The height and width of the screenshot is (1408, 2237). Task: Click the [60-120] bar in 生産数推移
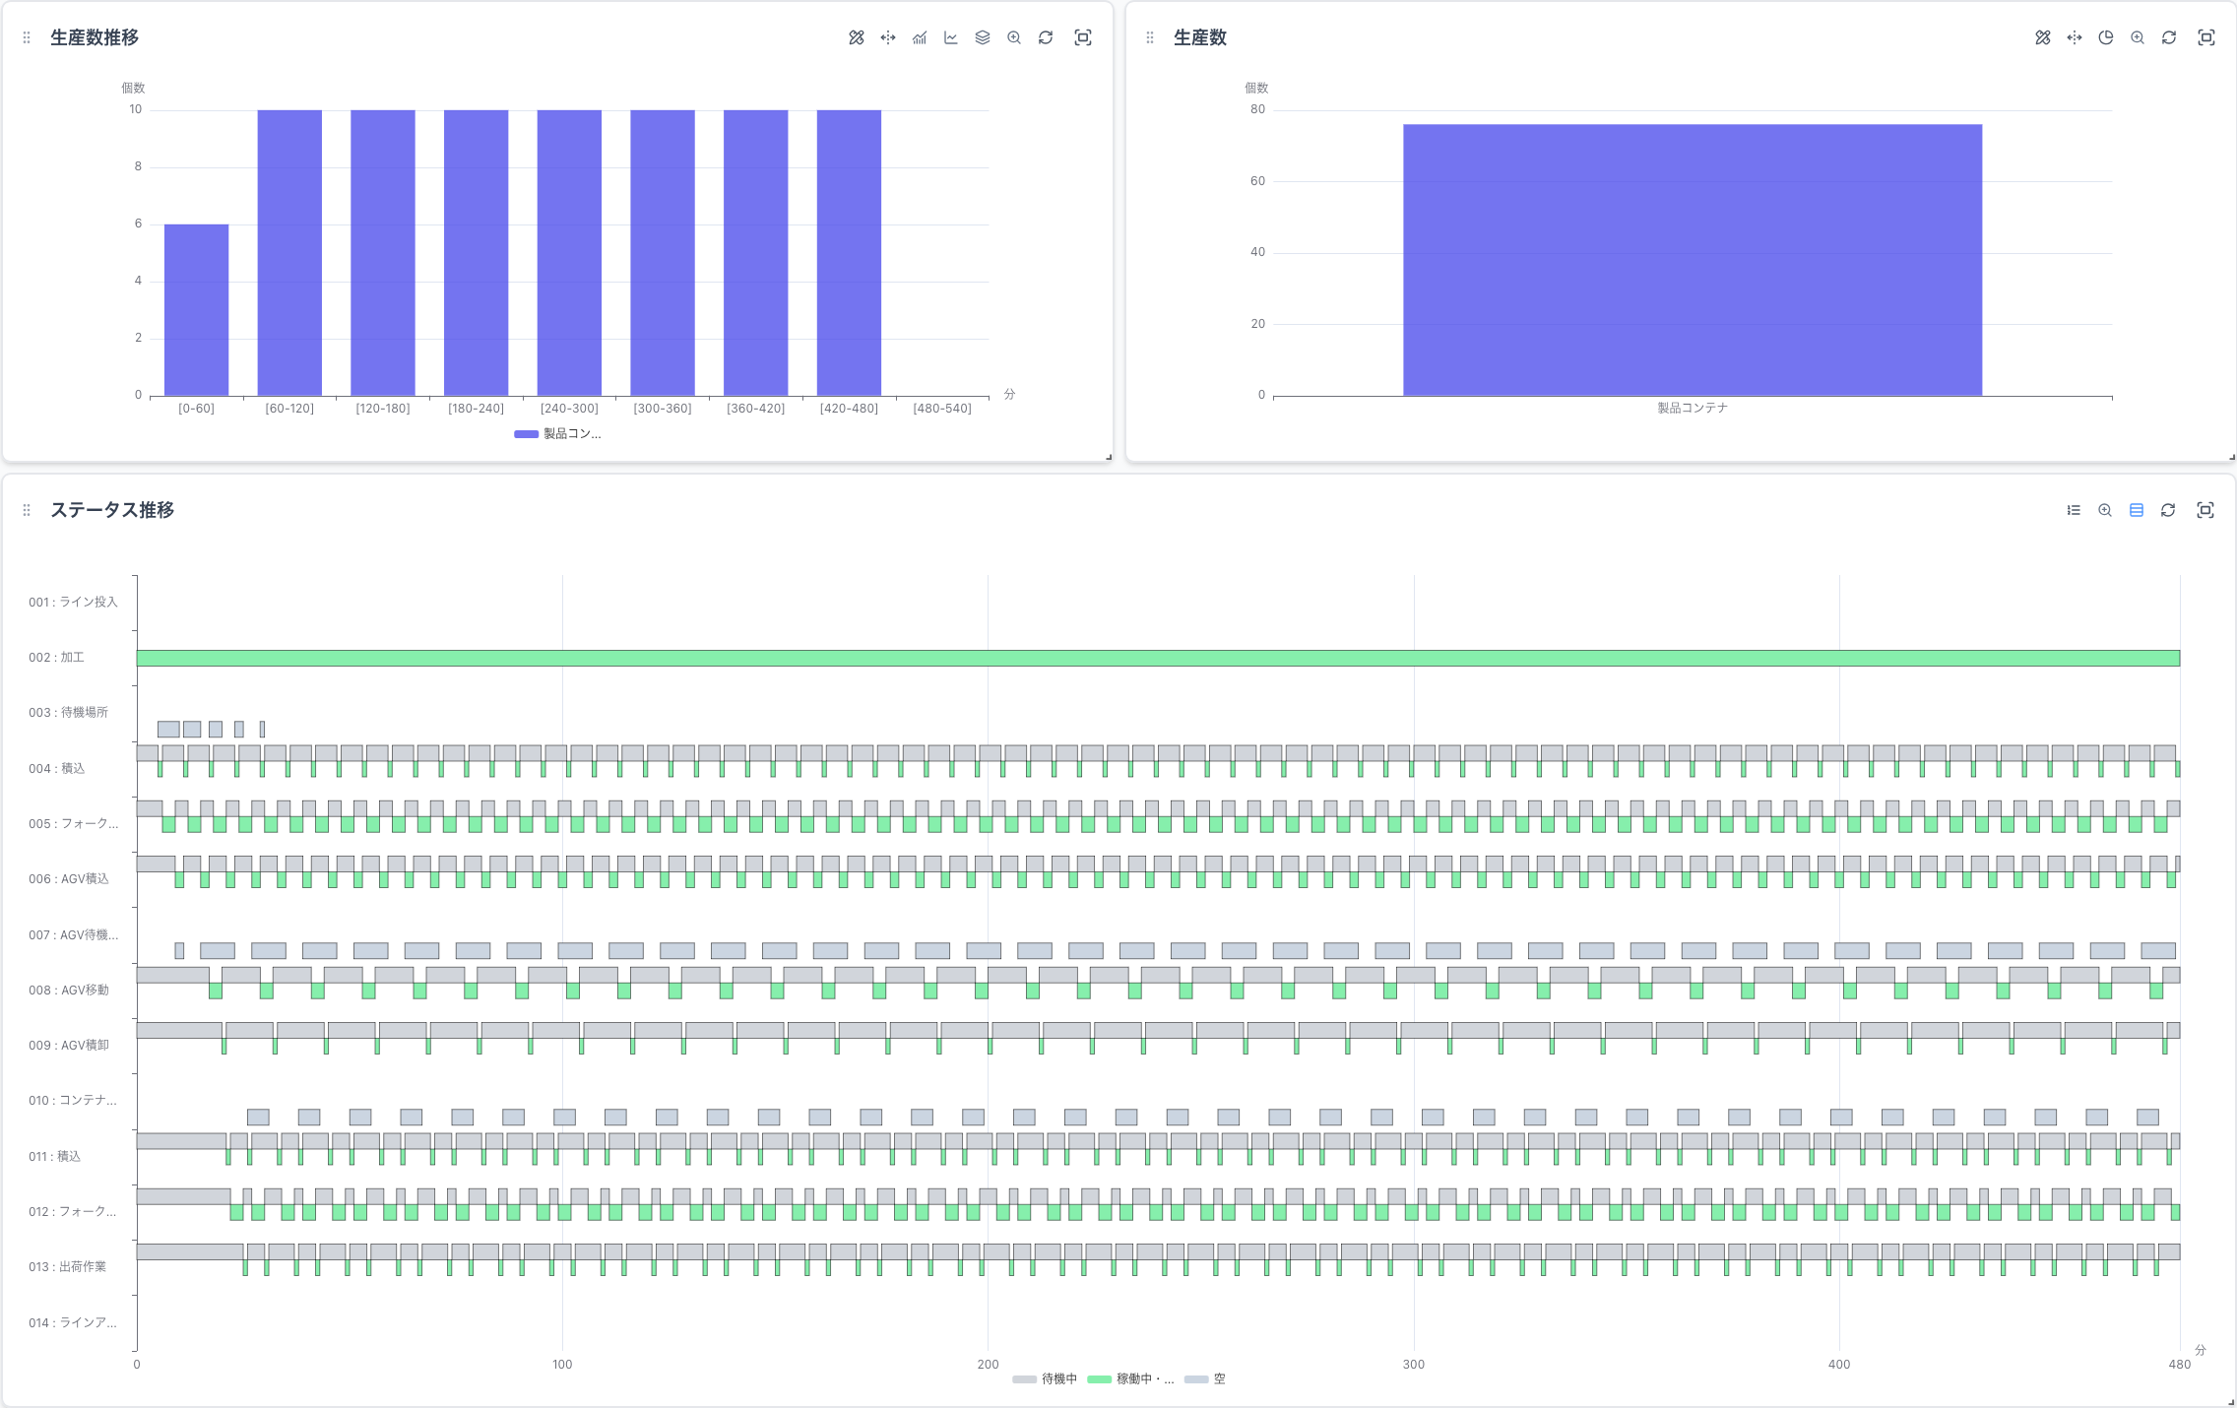click(289, 252)
